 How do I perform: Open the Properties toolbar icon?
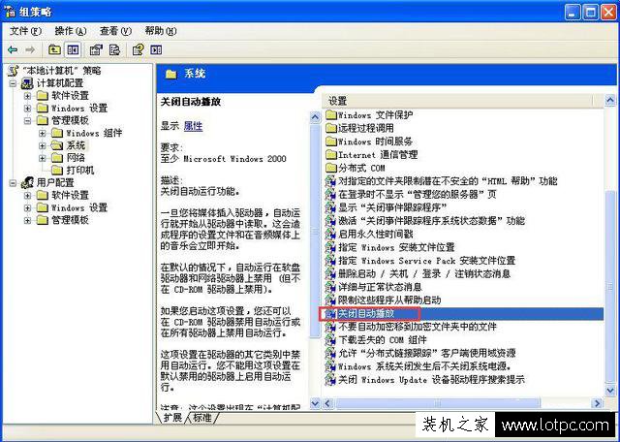click(x=96, y=49)
